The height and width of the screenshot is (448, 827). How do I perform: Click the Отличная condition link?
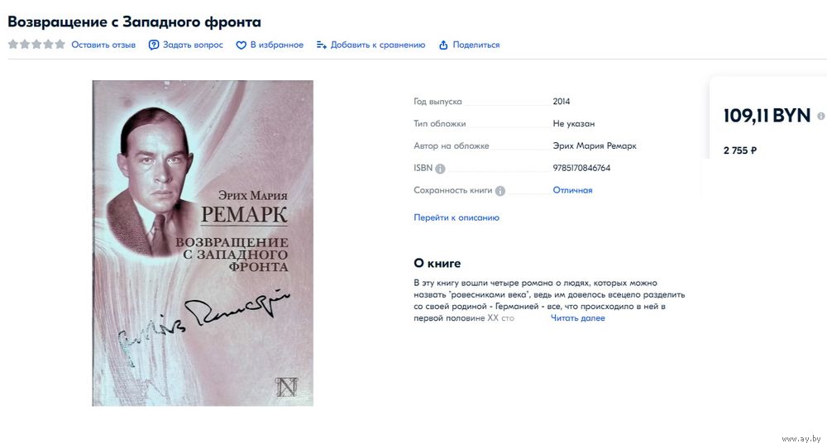click(x=572, y=190)
